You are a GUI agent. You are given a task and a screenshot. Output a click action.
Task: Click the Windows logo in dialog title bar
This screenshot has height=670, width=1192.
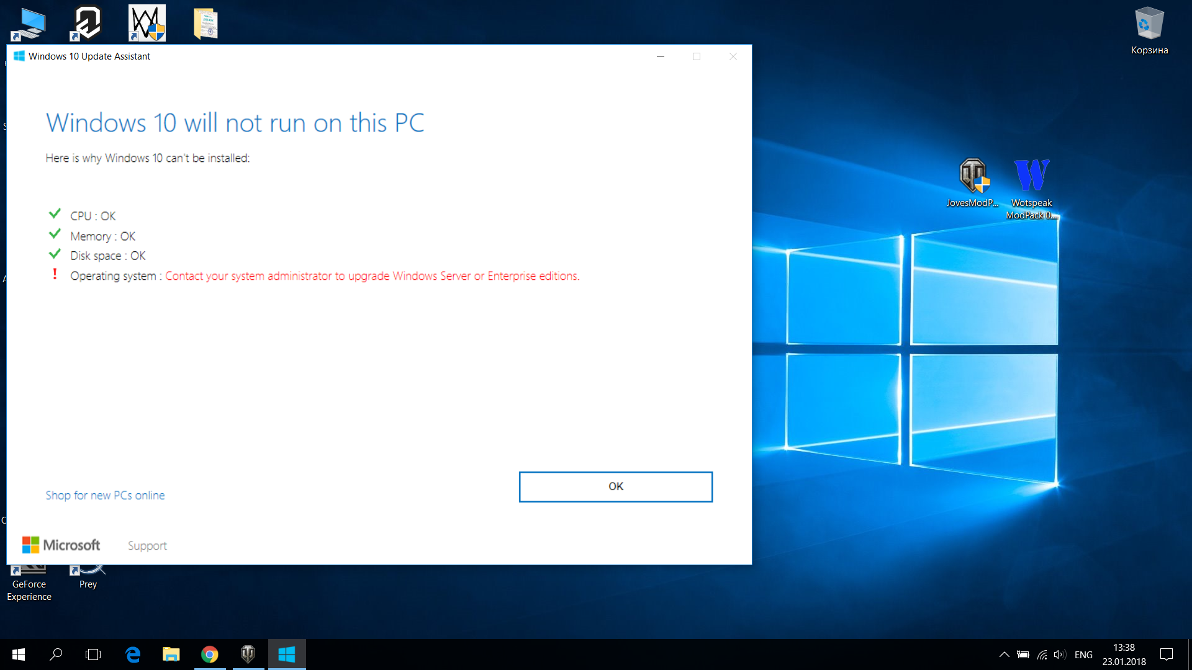[19, 56]
